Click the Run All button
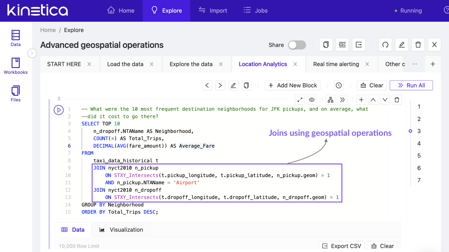 pos(411,85)
